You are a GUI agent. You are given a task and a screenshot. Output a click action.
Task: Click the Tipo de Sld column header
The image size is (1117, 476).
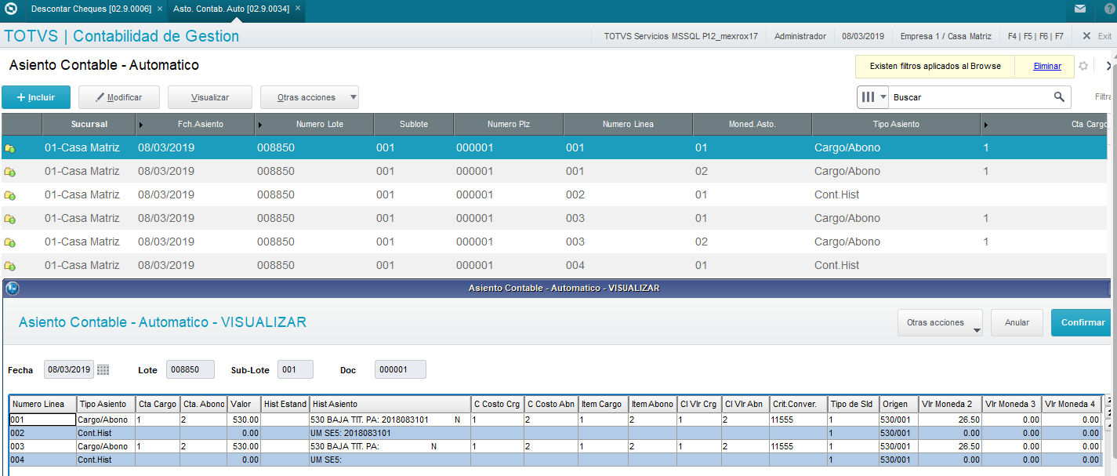[854, 404]
